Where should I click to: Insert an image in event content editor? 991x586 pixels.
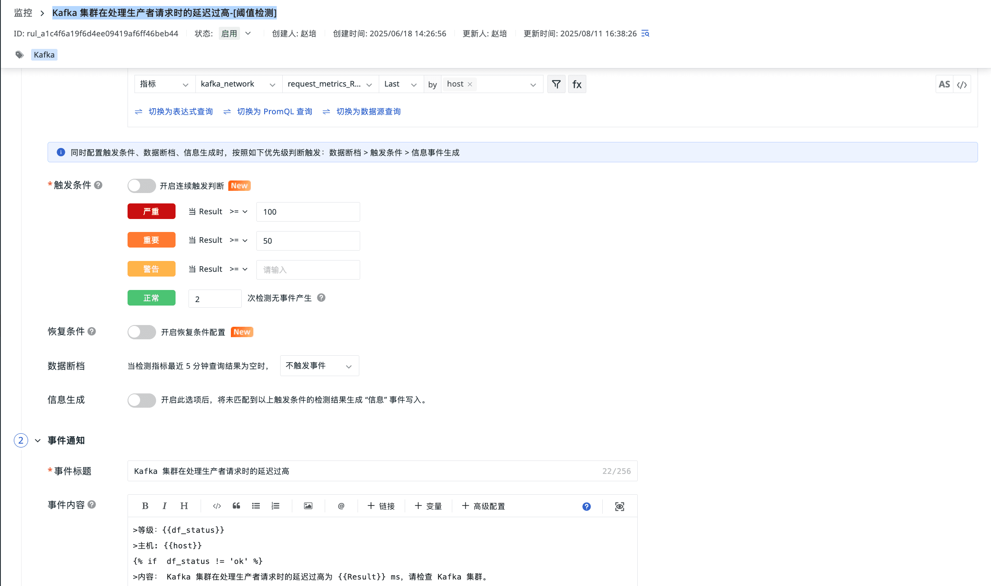pyautogui.click(x=308, y=506)
